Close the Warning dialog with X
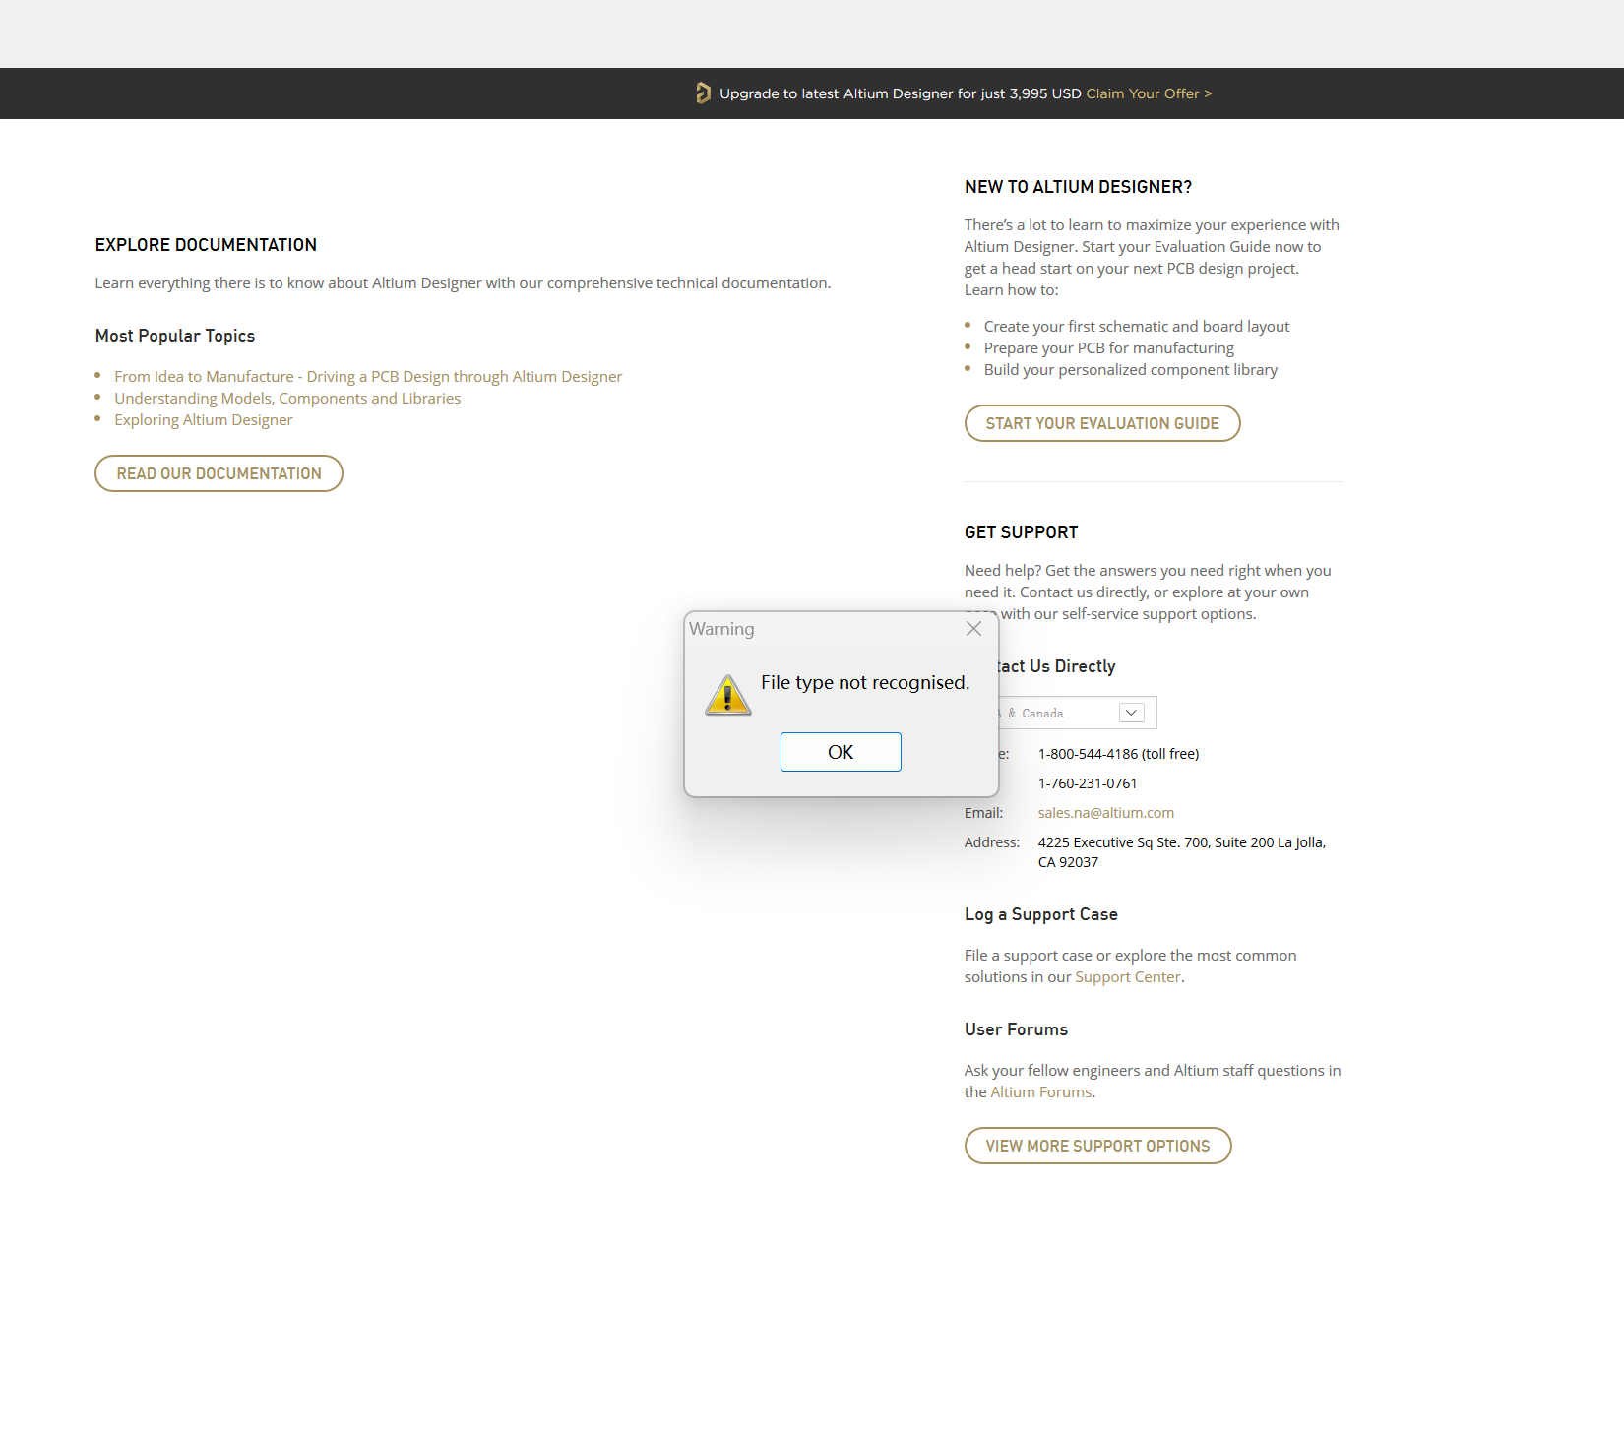Image resolution: width=1624 pixels, height=1433 pixels. (973, 629)
